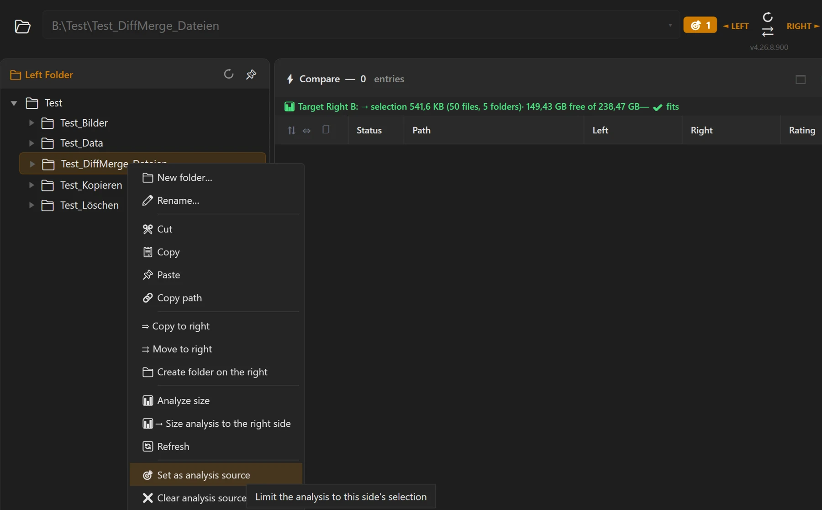Click the lightning bolt Compare icon
Image resolution: width=822 pixels, height=510 pixels.
tap(290, 79)
